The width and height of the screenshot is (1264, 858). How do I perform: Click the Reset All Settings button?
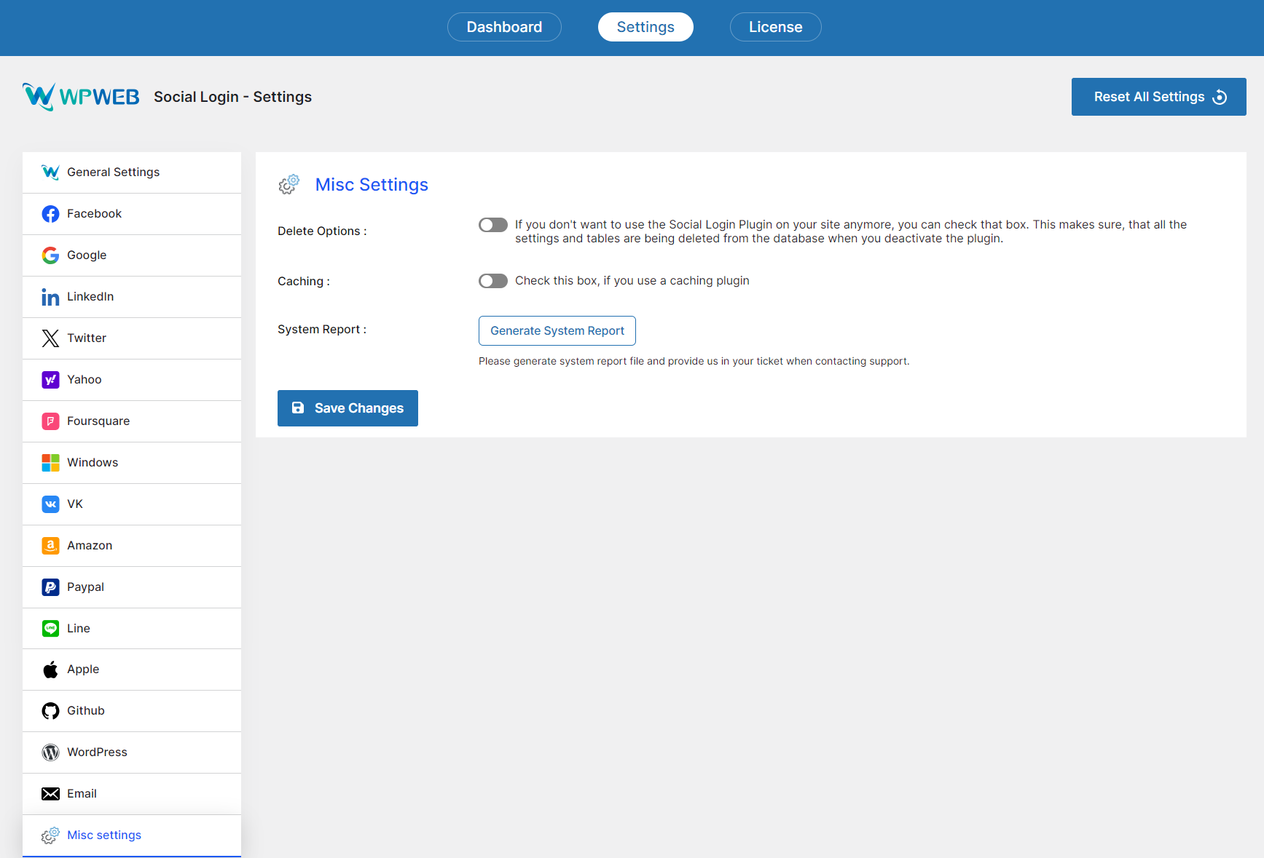point(1158,97)
